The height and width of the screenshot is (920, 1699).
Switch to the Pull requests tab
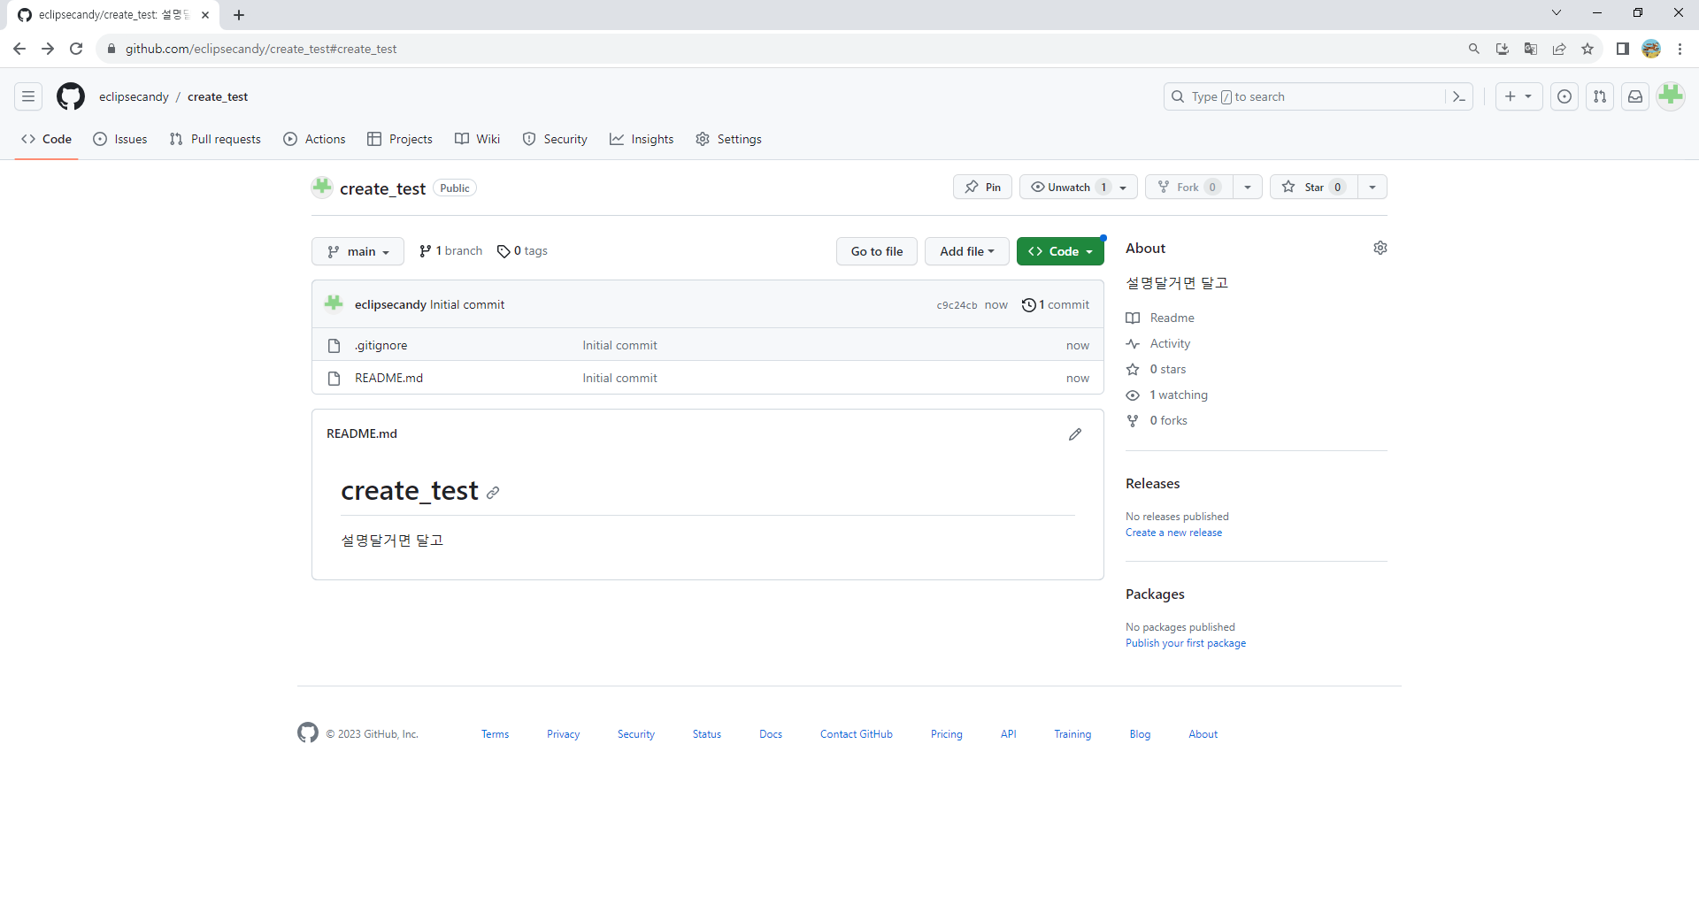click(x=215, y=139)
